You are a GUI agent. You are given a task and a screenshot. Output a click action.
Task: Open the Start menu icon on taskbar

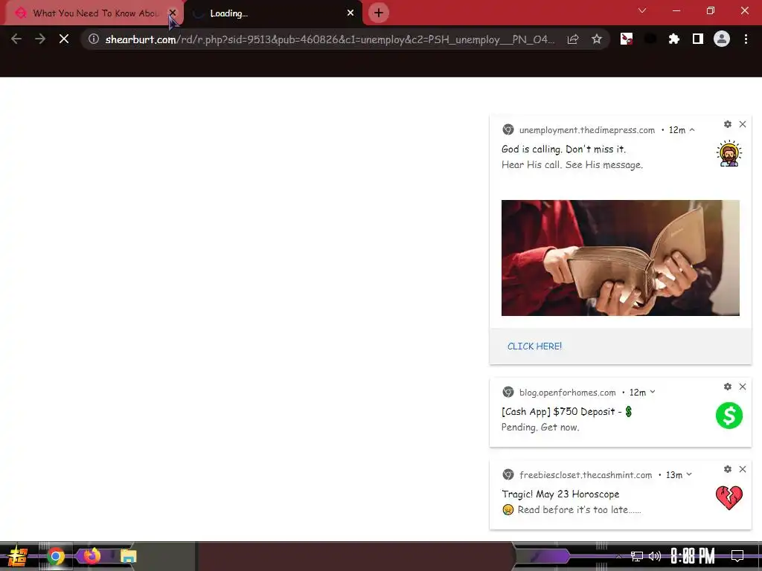pyautogui.click(x=17, y=556)
